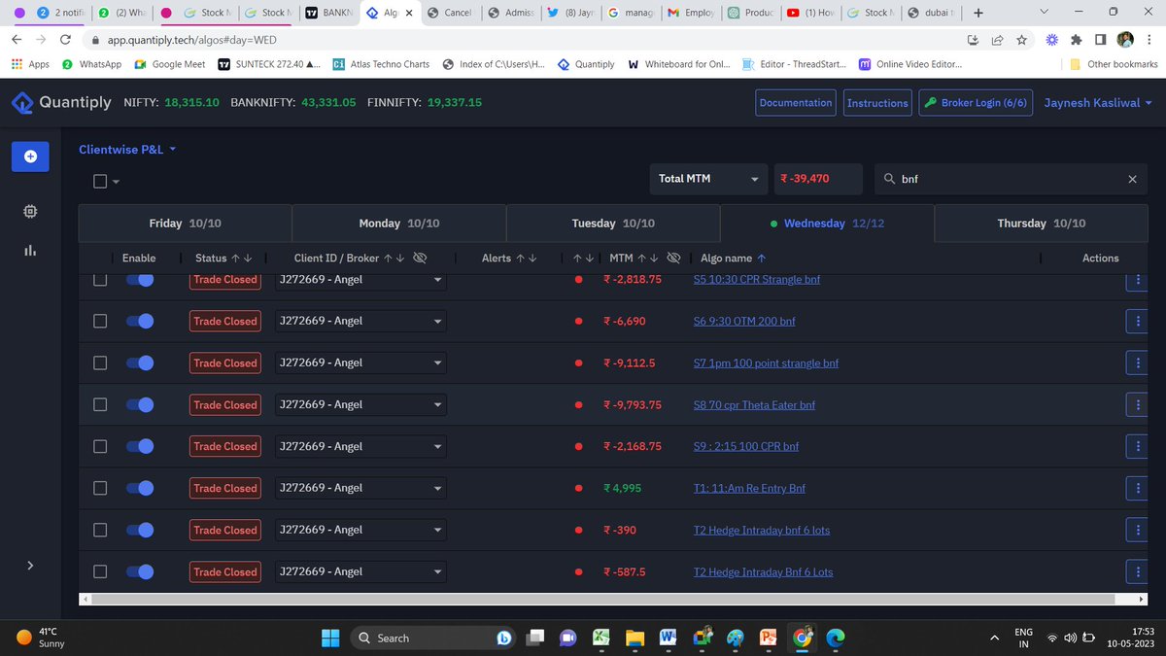Open actions menu for S9 : 2:15 100 CPR bnf
1166x656 pixels.
pyautogui.click(x=1137, y=446)
